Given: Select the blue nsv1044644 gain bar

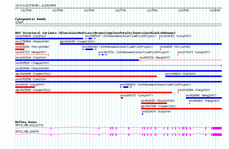Looking at the screenshot, I should coord(49,39).
